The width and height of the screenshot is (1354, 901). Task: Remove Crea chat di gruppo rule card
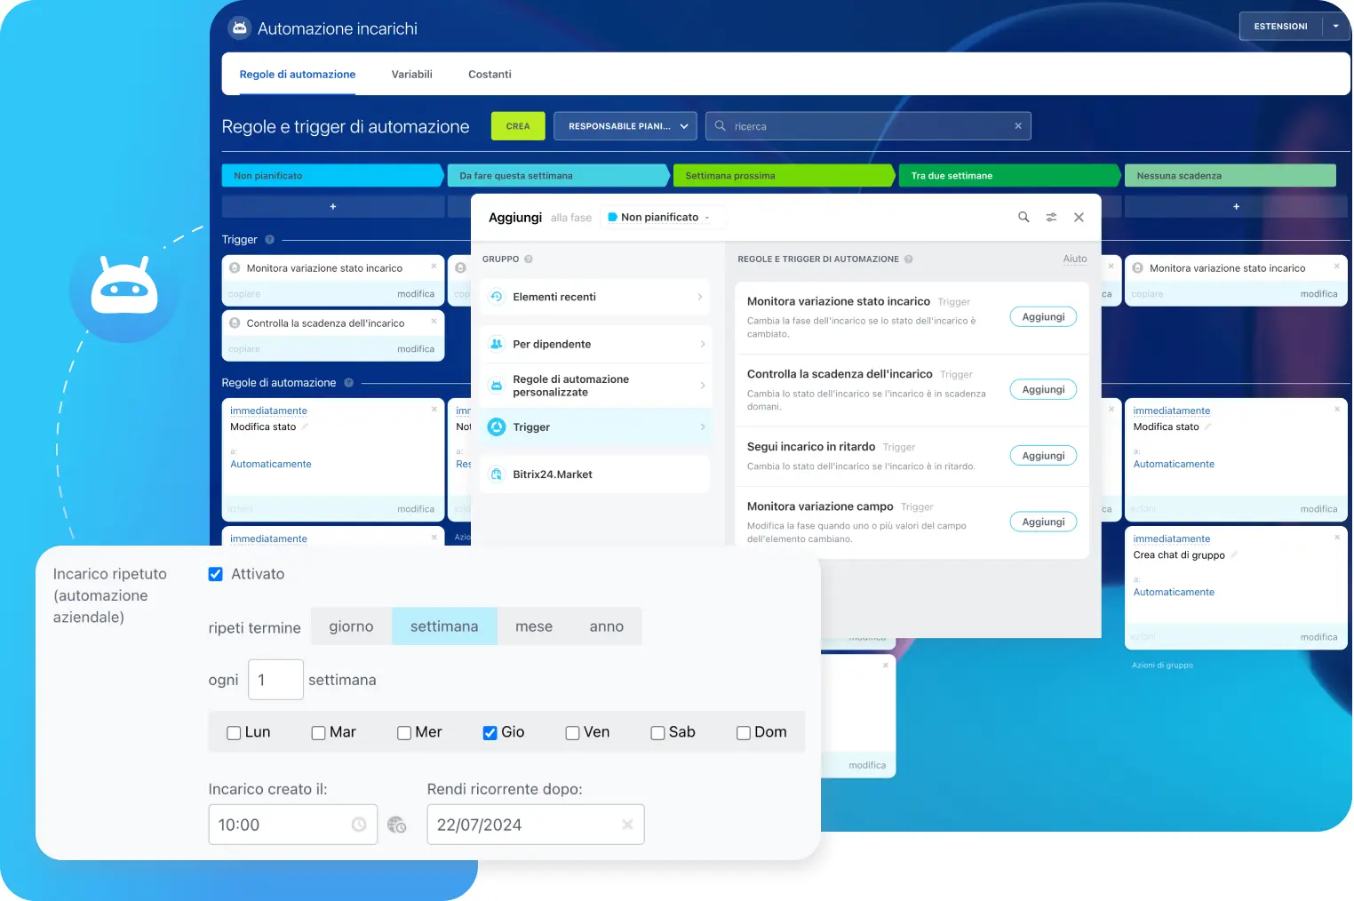click(1336, 537)
